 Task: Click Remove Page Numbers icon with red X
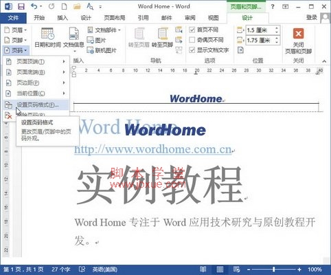click(x=8, y=115)
